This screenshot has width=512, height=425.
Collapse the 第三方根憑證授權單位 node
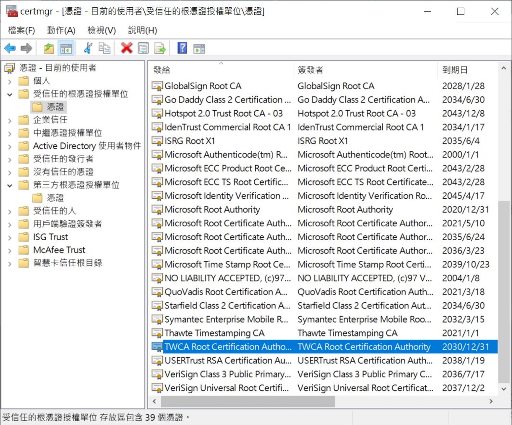click(10, 185)
